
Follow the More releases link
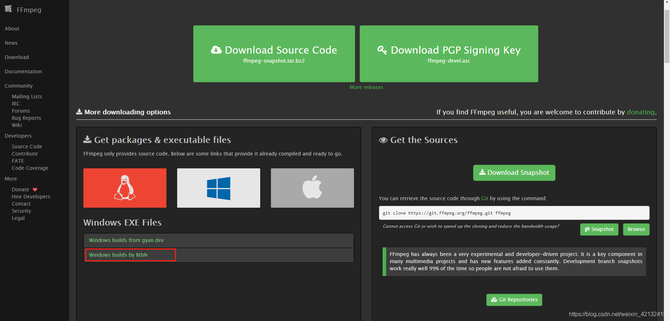[366, 87]
